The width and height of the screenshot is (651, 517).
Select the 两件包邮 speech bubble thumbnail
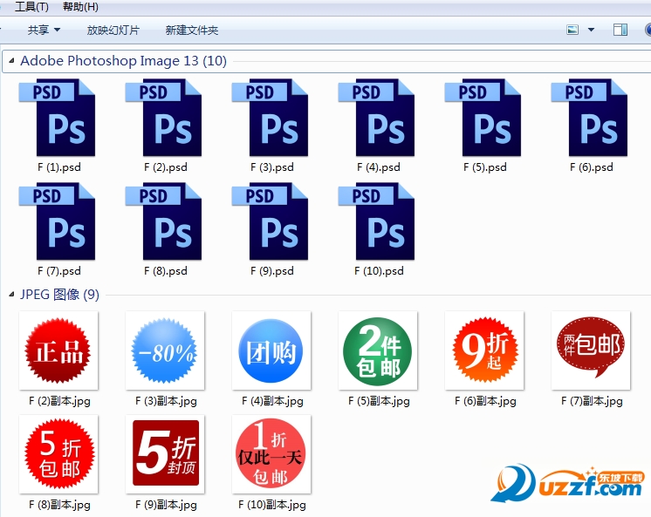591,350
